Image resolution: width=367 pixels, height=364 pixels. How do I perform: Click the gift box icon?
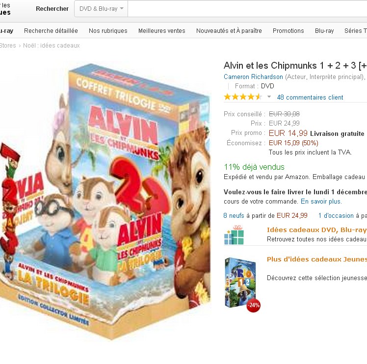coord(234,235)
